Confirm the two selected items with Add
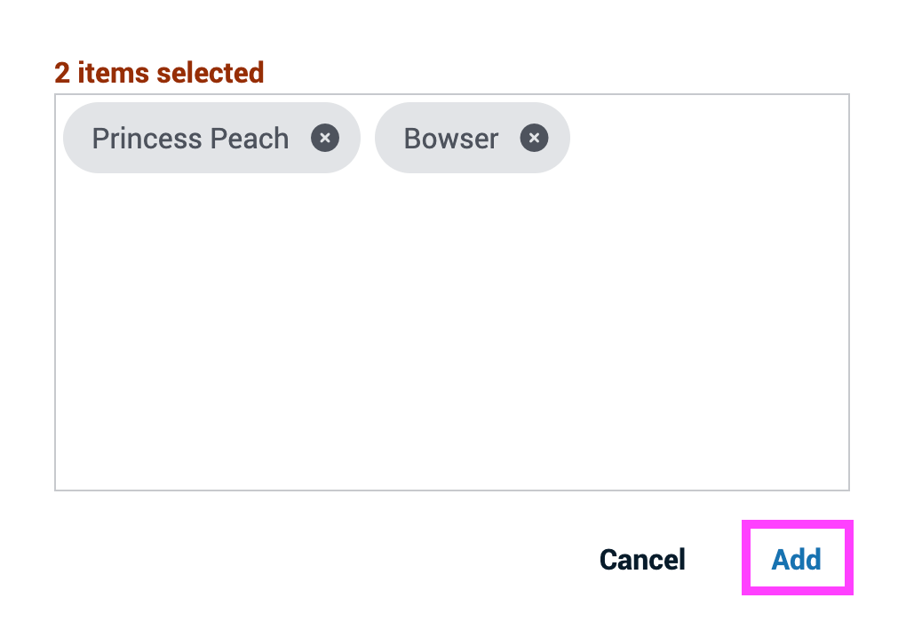 [x=797, y=558]
